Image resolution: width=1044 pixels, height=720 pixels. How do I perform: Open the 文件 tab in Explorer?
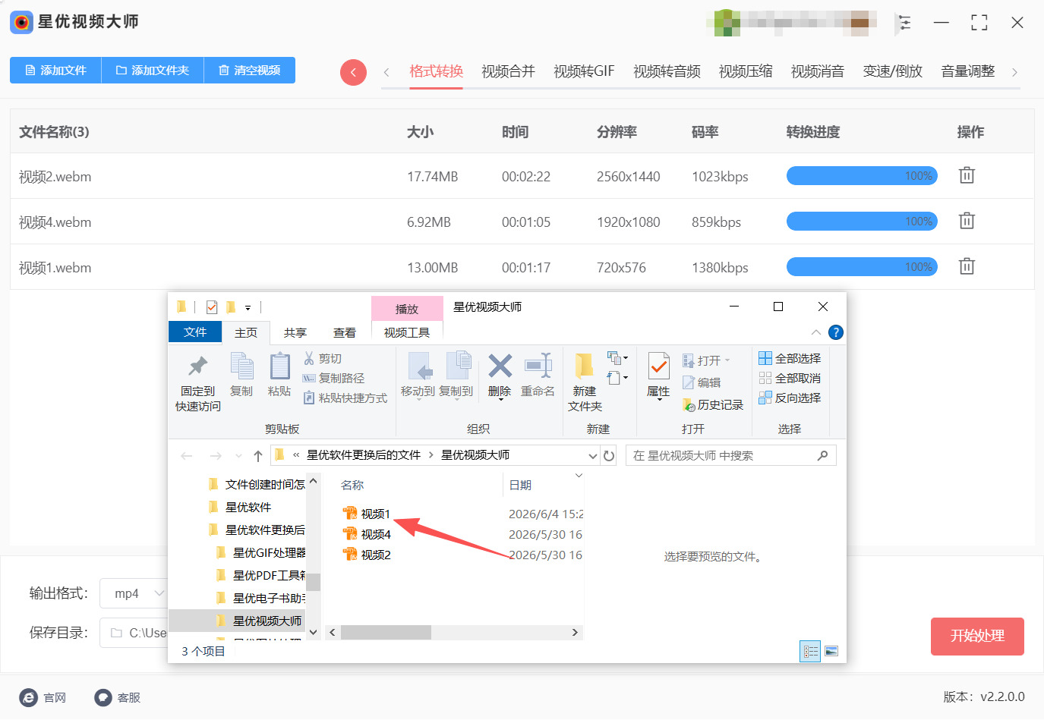(x=195, y=332)
